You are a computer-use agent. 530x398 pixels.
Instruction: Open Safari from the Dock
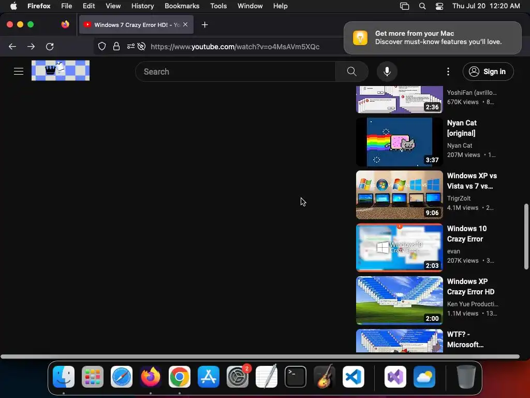(122, 377)
